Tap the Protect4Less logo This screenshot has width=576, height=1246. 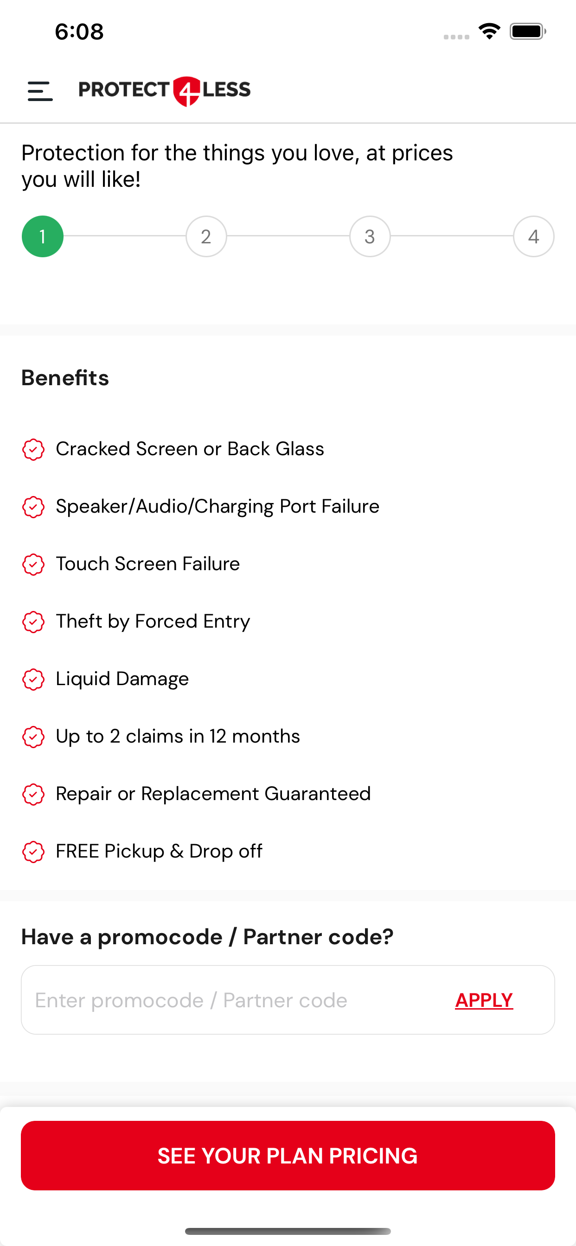[165, 91]
